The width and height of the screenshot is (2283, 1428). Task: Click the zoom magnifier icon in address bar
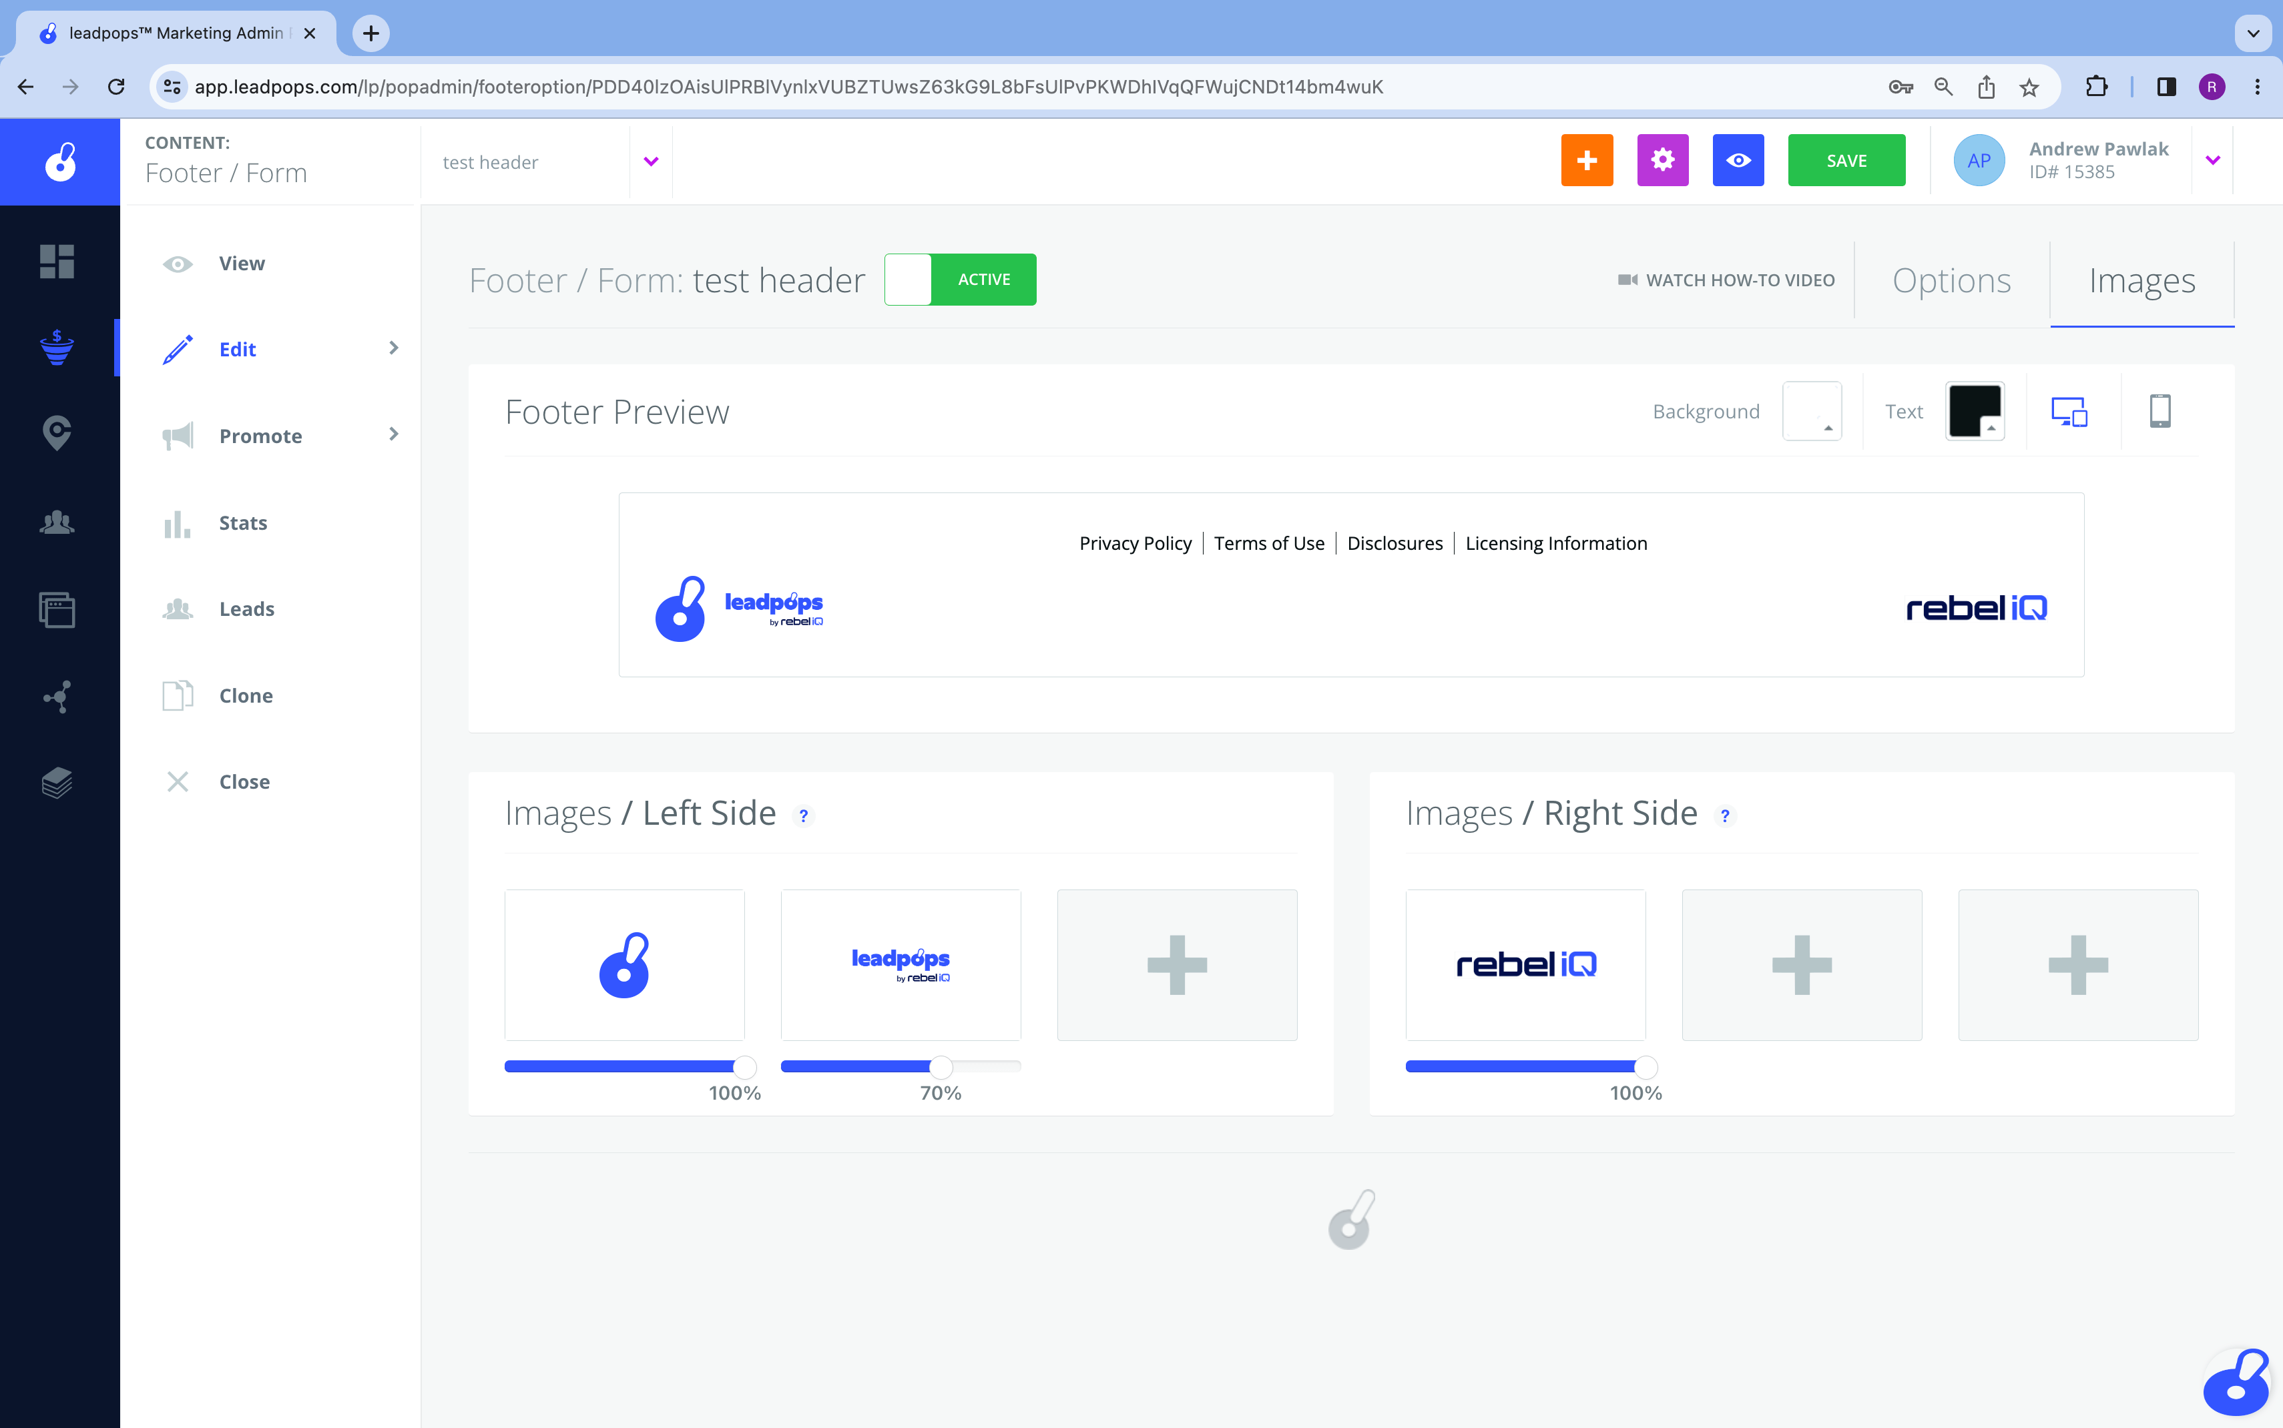point(1943,87)
